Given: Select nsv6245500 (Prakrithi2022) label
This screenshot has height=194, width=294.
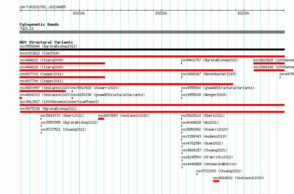Looking at the screenshot, I should click(207, 157).
